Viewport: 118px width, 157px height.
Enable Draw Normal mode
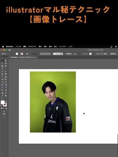click(2, 111)
